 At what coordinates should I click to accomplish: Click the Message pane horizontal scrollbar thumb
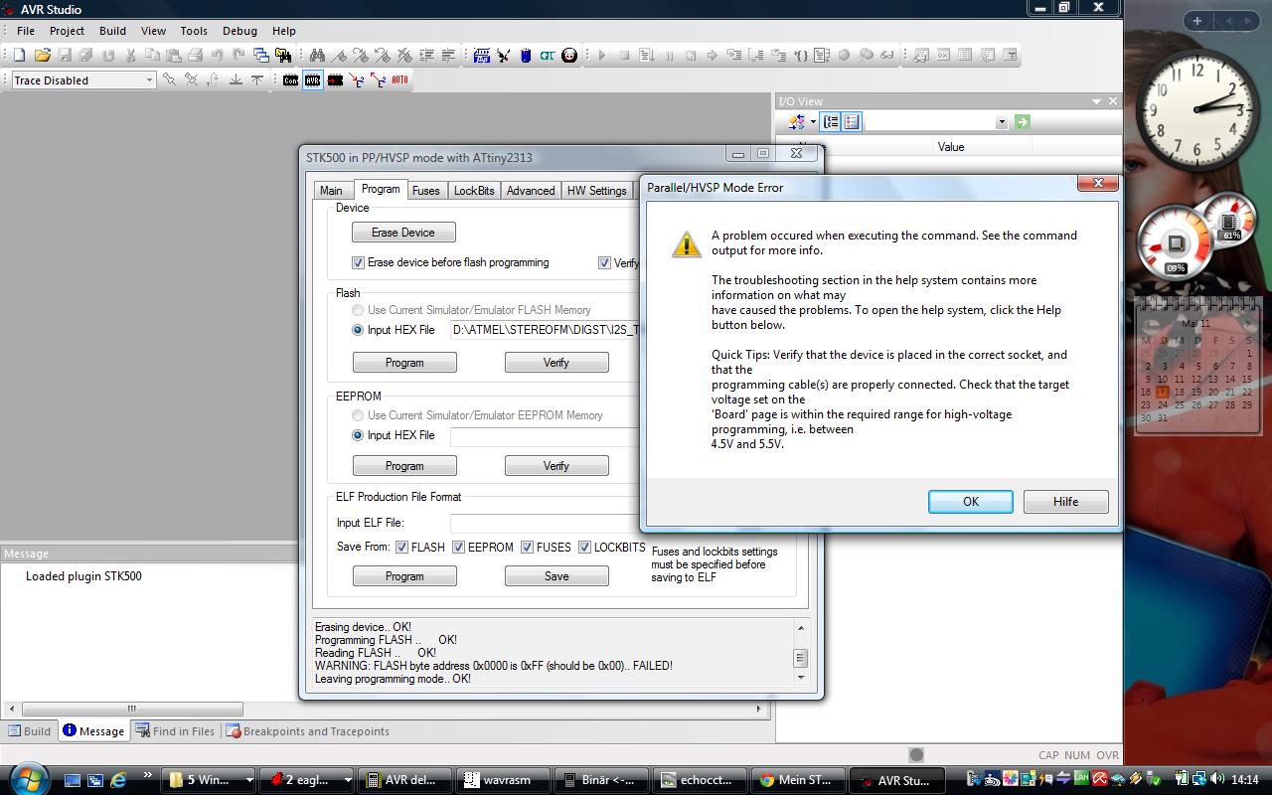[132, 709]
